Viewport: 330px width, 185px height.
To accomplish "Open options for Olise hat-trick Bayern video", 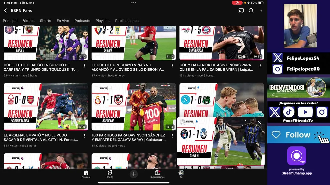I will tap(260, 66).
